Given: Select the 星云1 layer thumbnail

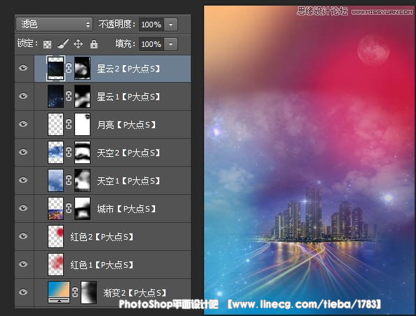Looking at the screenshot, I should pos(55,96).
